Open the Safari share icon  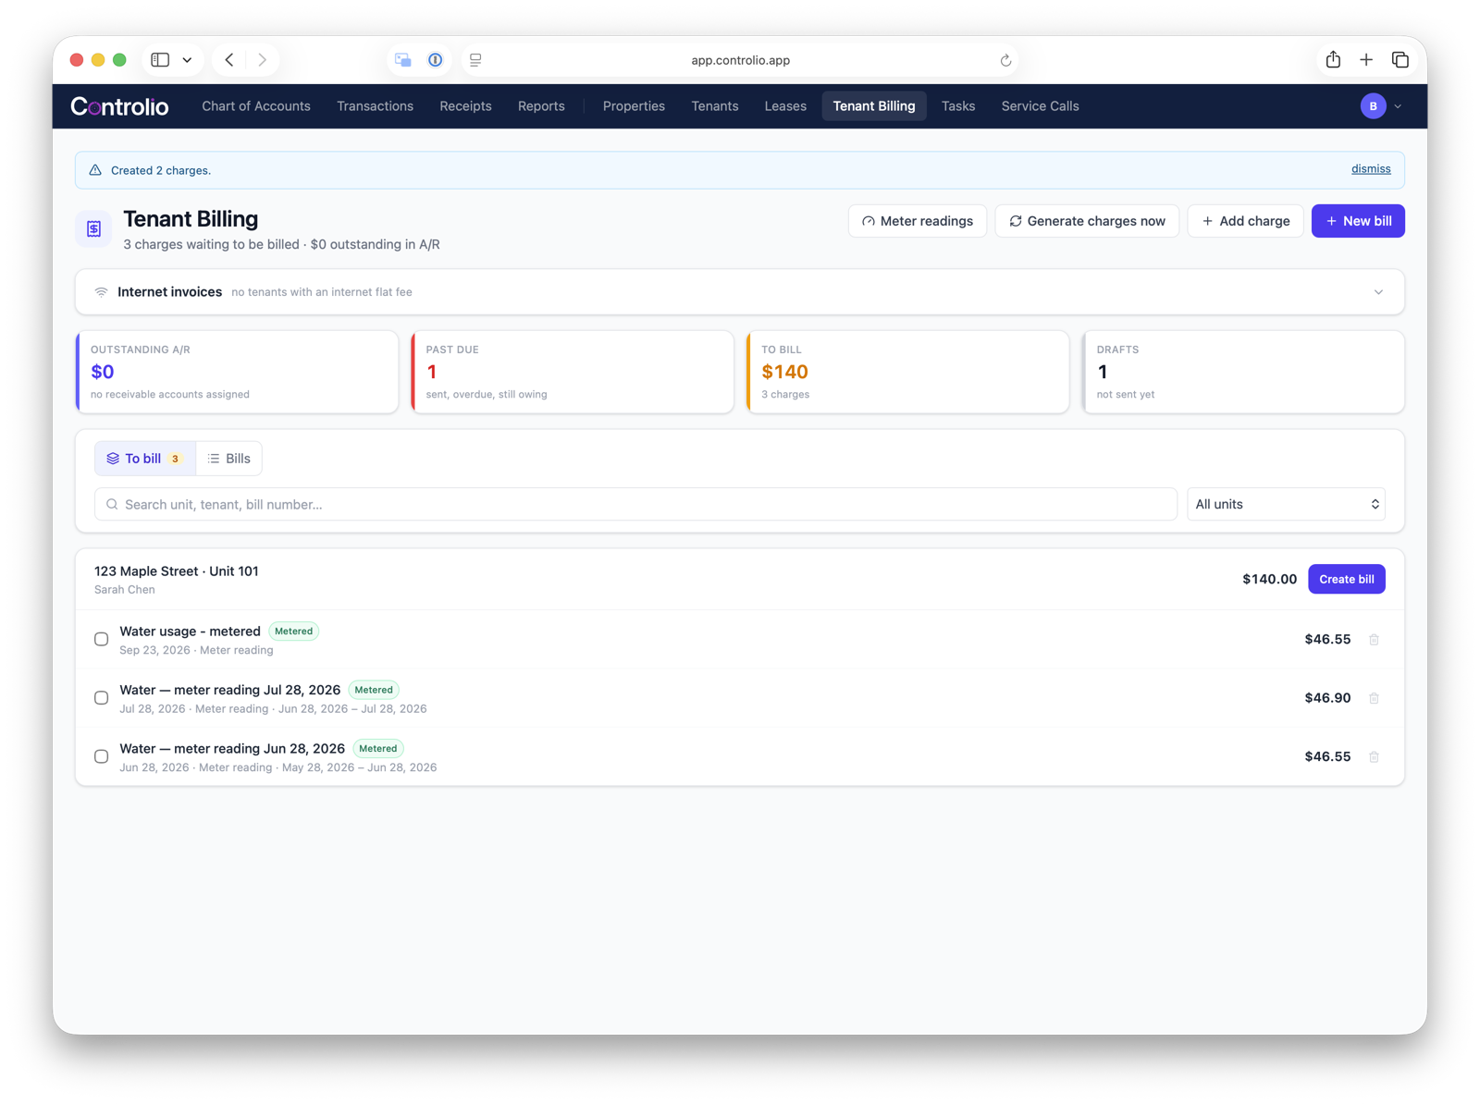(1333, 60)
